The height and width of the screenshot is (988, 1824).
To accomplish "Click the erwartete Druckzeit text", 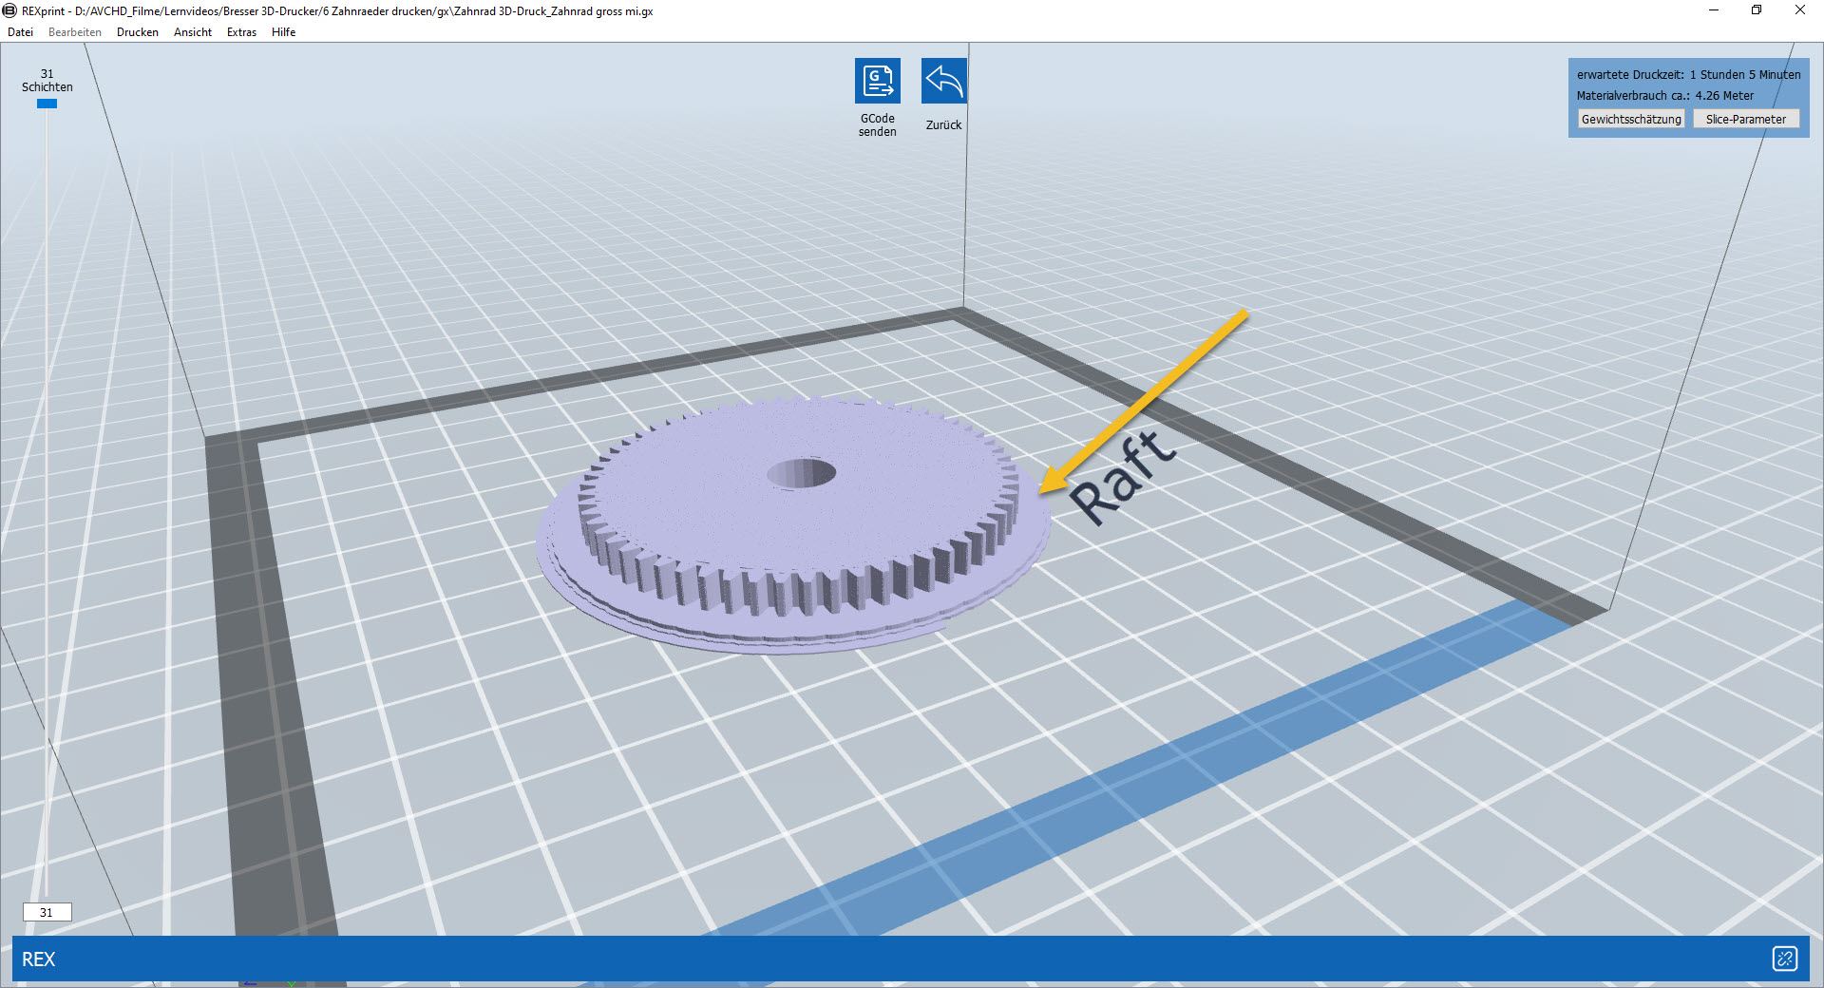I will (1688, 74).
